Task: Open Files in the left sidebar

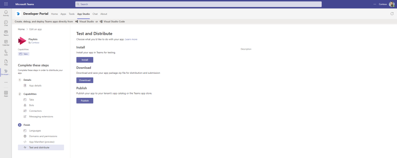Action: 6,62
